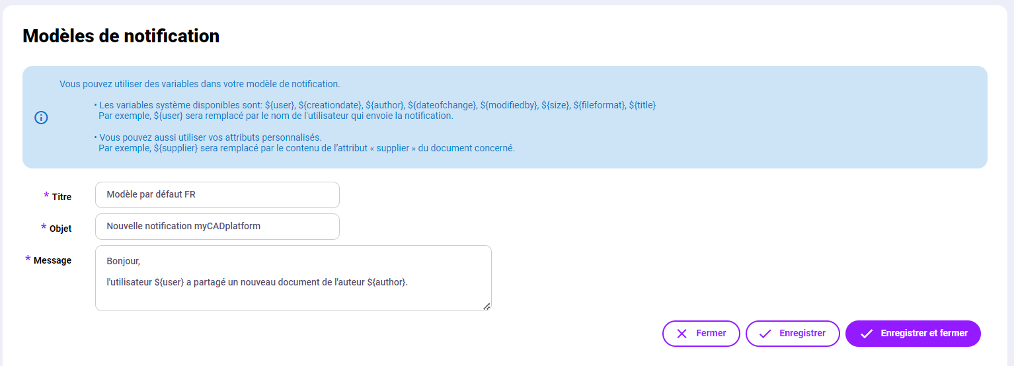The width and height of the screenshot is (1014, 366).
Task: Click the system variables list line in the banner
Action: coord(377,105)
